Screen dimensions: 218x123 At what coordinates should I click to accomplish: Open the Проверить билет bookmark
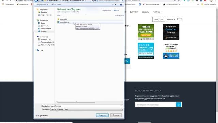click(x=172, y=4)
